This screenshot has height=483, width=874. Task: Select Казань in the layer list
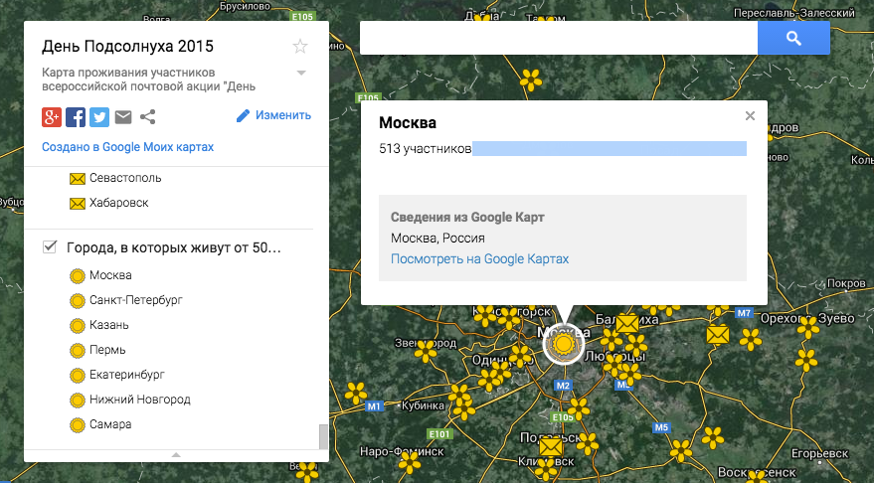tap(109, 325)
